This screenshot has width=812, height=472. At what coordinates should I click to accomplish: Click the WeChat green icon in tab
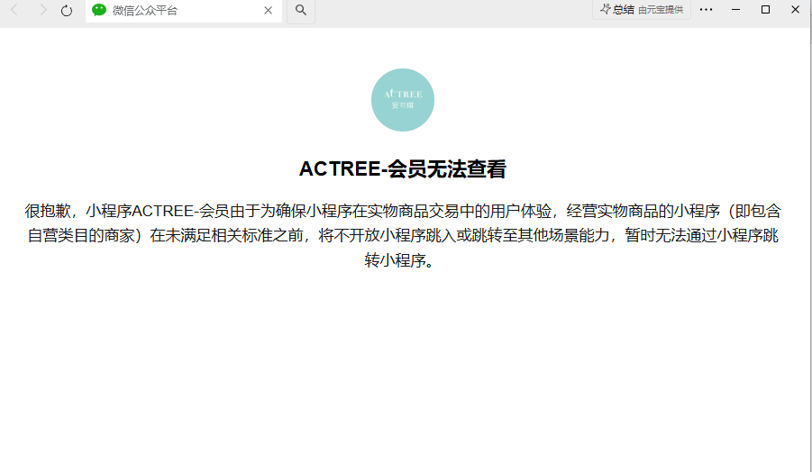pyautogui.click(x=99, y=10)
